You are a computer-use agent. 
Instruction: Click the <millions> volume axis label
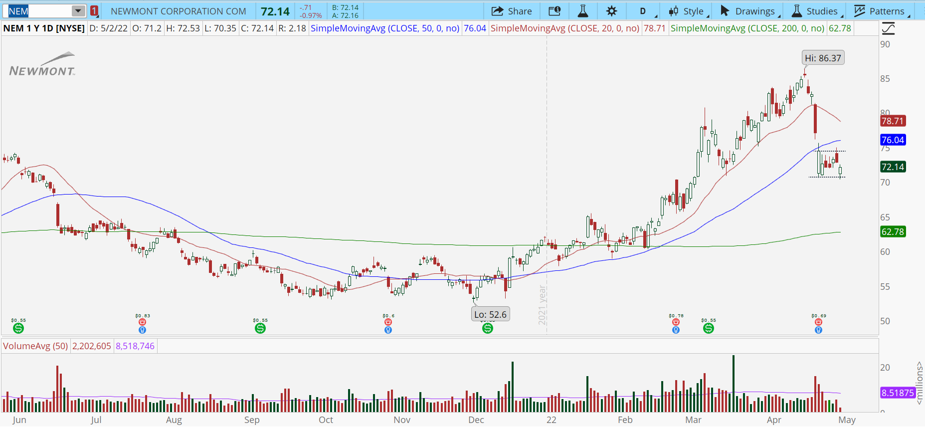(x=920, y=383)
